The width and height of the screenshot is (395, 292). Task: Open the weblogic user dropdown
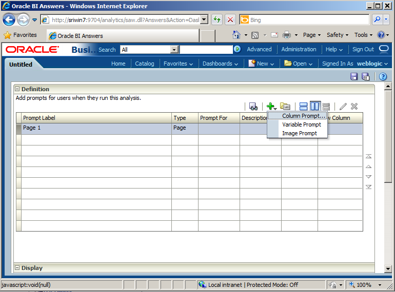372,64
